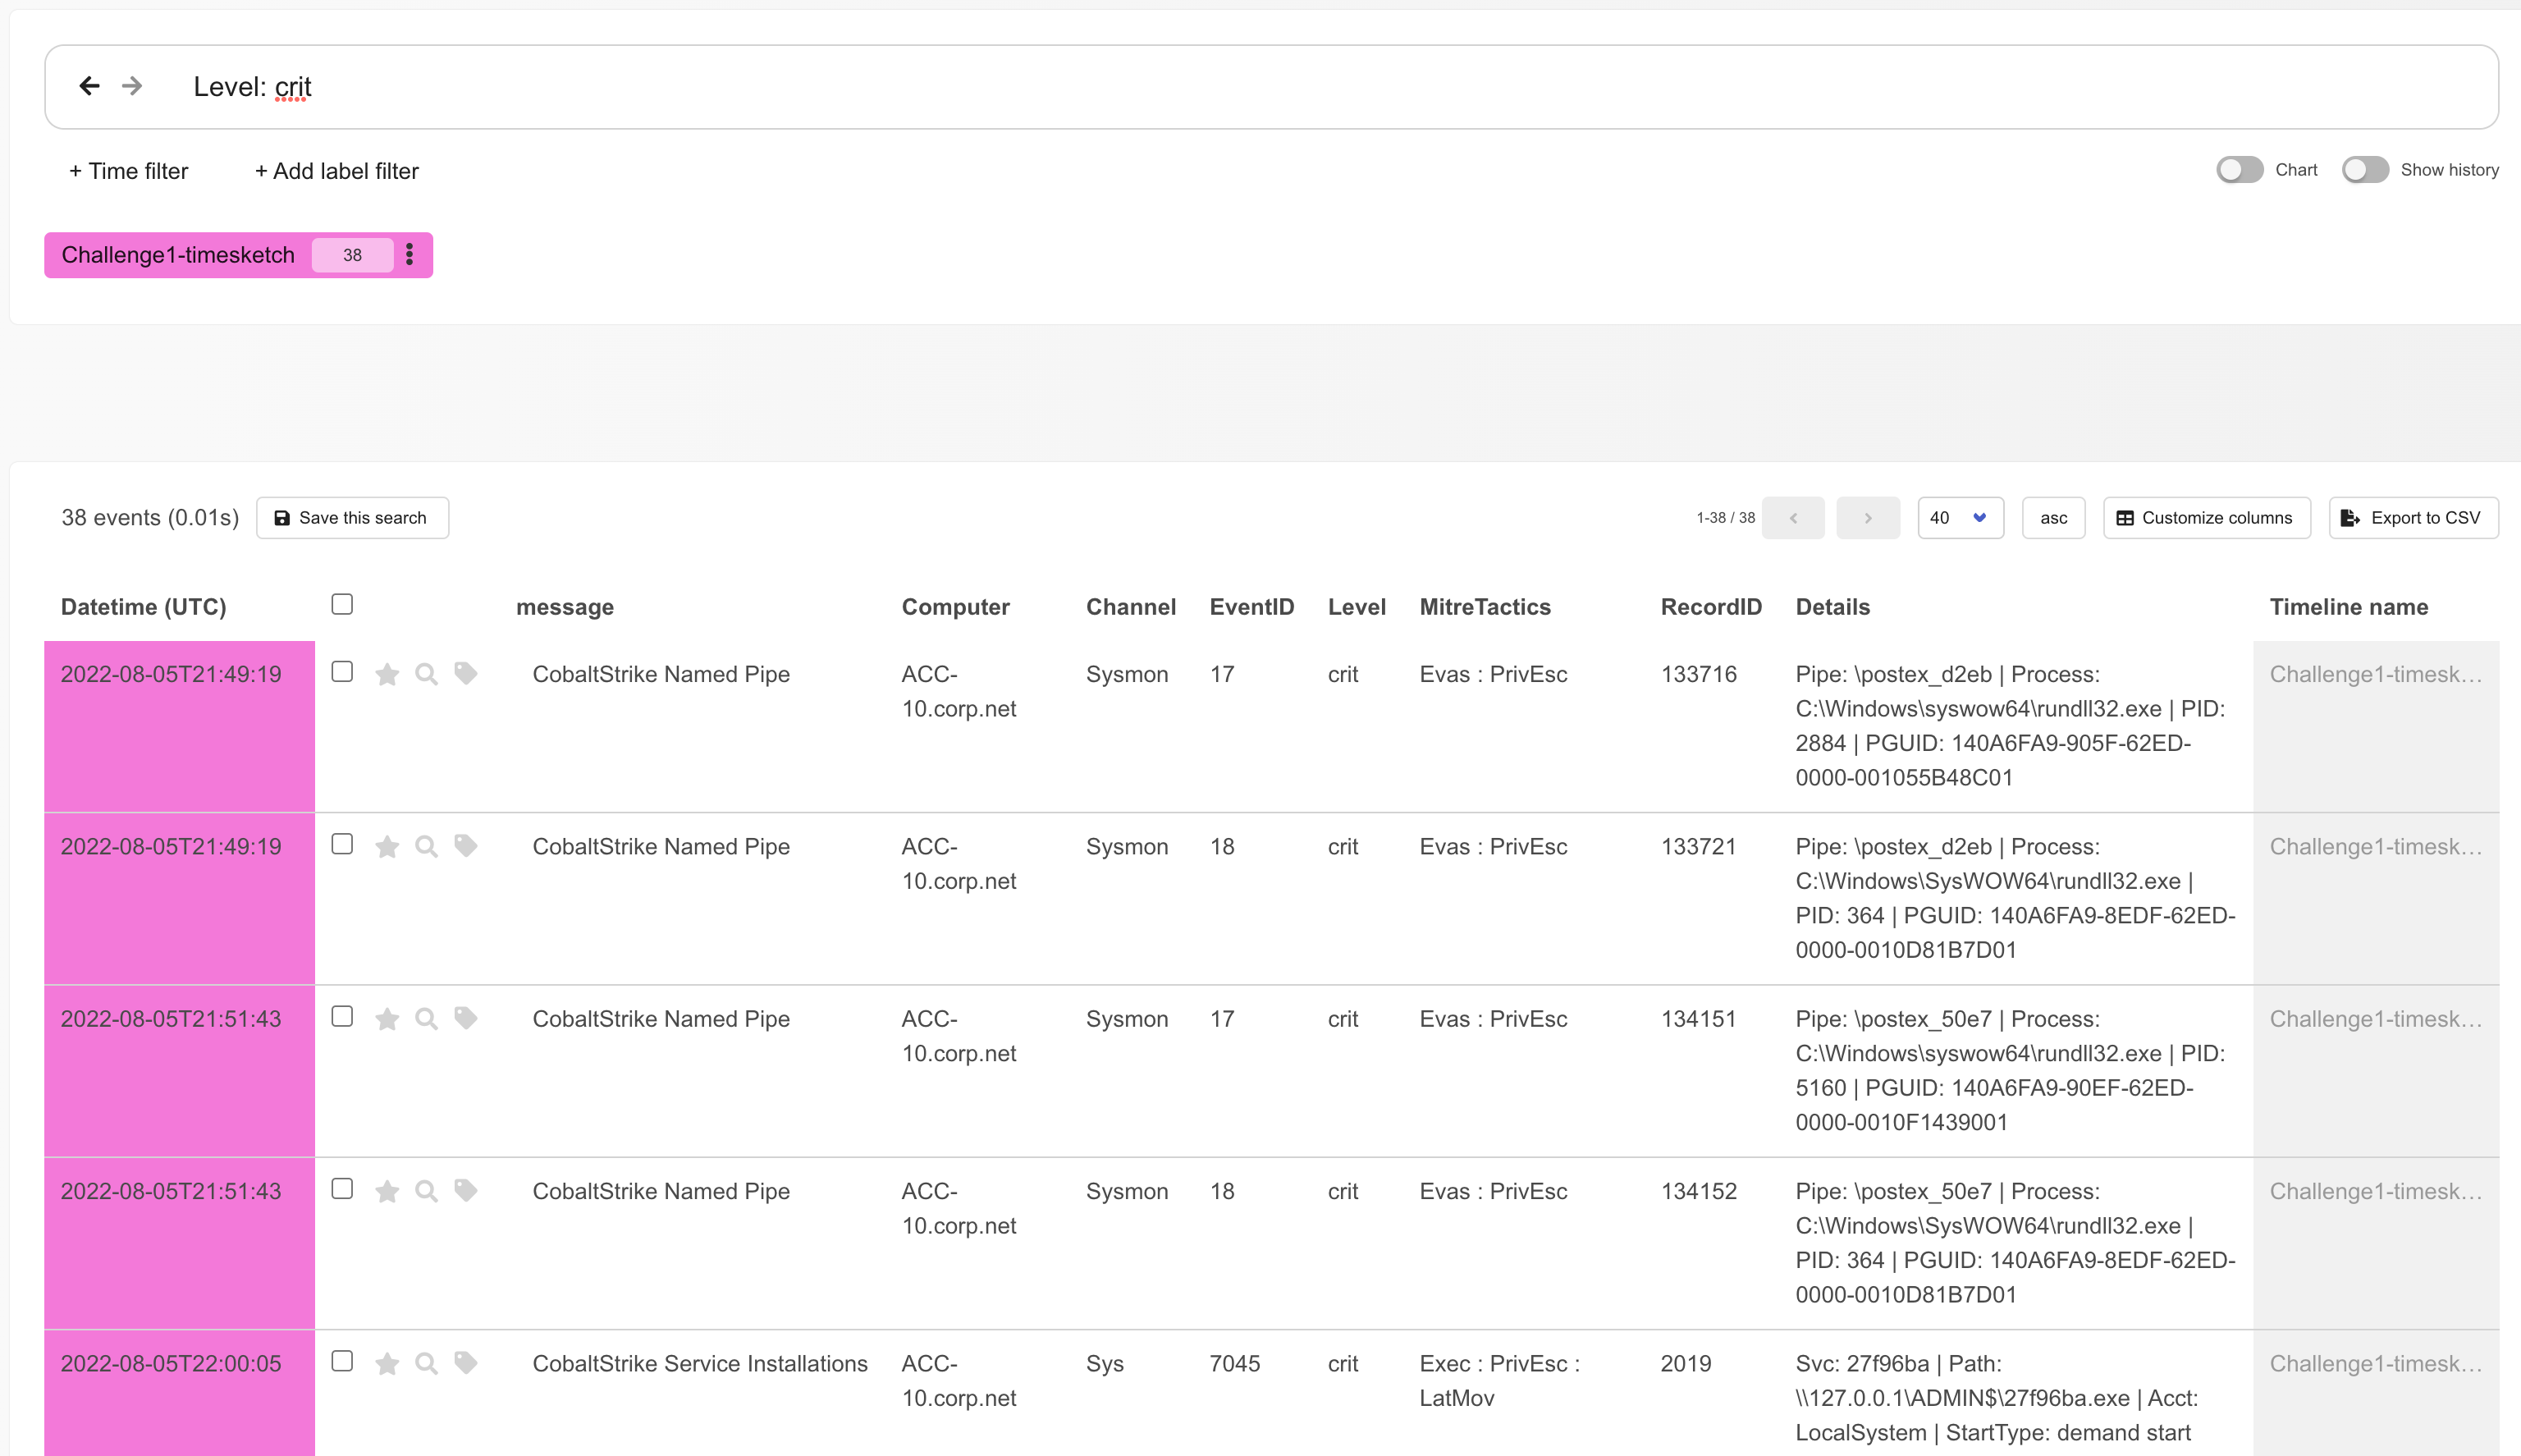This screenshot has height=1456, width=2521.
Task: Enable the Show history toggle
Action: click(2364, 169)
